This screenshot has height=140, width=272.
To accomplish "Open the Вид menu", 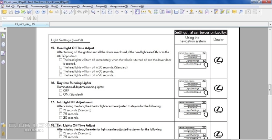I will click(x=55, y=7).
